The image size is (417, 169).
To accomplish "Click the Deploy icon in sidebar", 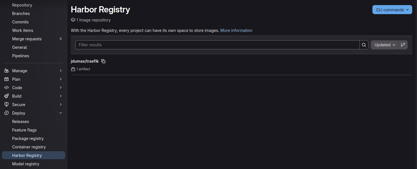I will 6,113.
